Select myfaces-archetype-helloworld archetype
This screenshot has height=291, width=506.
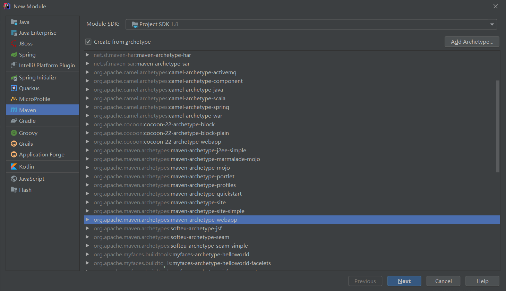tap(292, 254)
